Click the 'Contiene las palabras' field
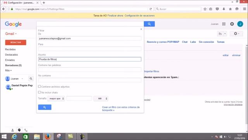This screenshot has width=248, height=140. coord(90,70)
